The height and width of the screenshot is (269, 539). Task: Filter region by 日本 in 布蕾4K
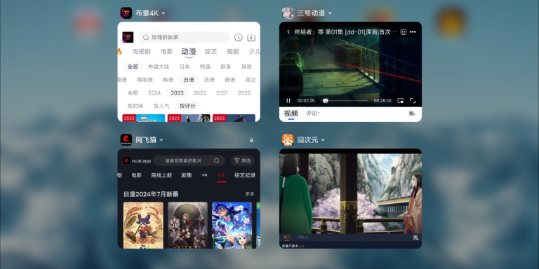(185, 67)
